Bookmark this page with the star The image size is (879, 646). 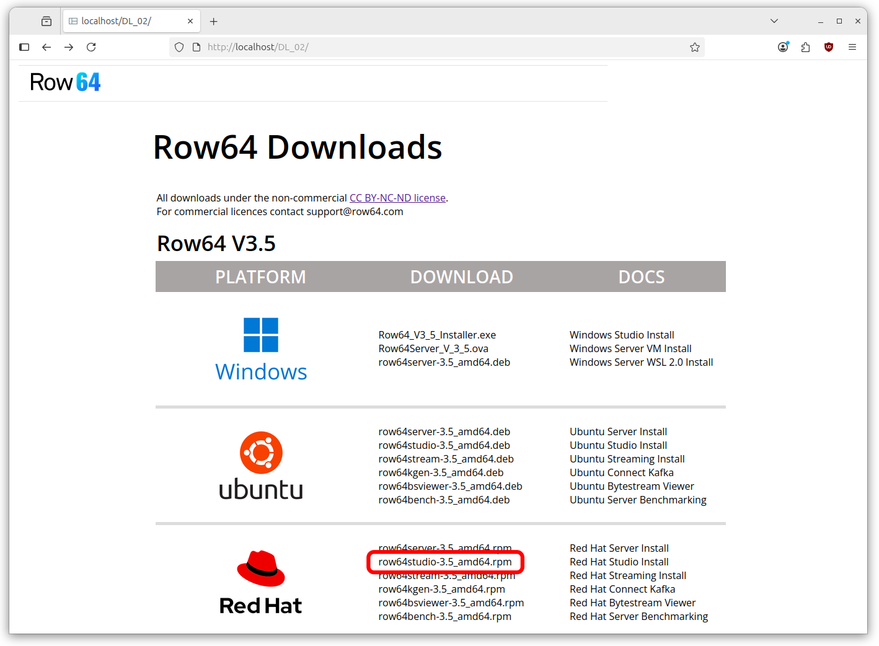(695, 47)
